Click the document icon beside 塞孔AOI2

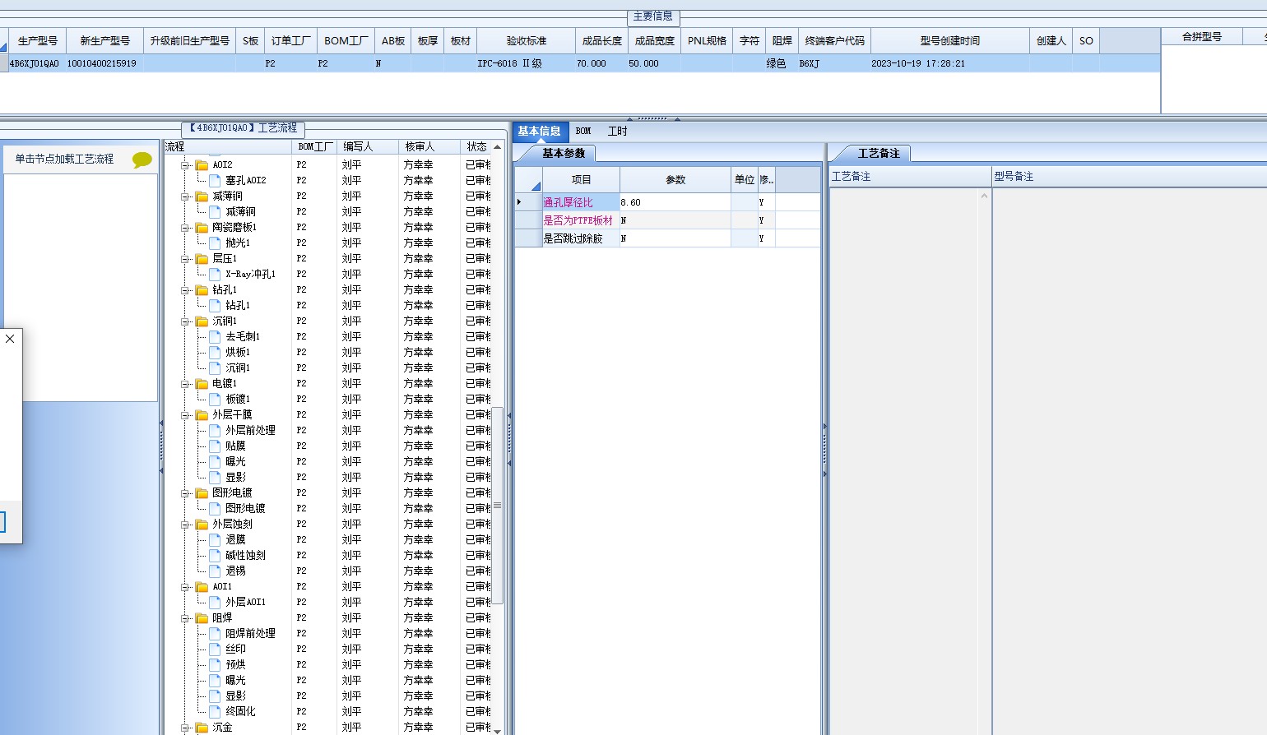tap(215, 180)
